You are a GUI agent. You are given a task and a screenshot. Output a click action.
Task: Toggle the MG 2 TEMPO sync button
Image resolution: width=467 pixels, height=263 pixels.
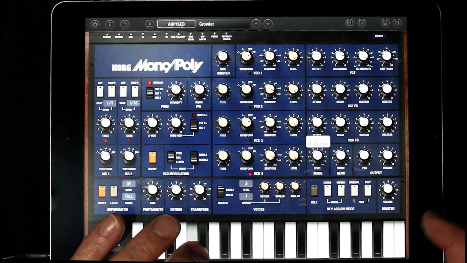(135, 91)
